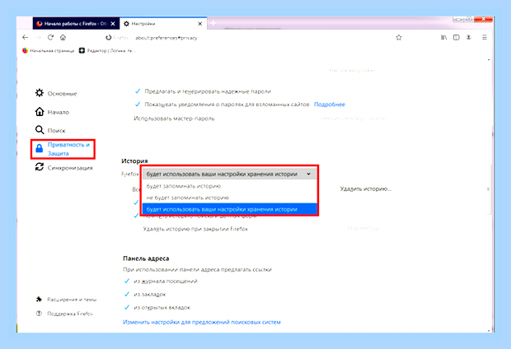The image size is (511, 349).
Task: Click the 'Панель адреса' section heading
Action: click(146, 258)
